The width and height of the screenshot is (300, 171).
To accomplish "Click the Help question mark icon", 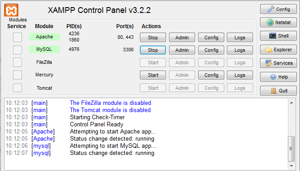I will point(273,77).
